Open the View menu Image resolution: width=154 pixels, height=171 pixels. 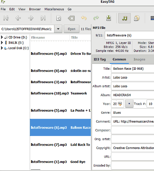coord(22,9)
